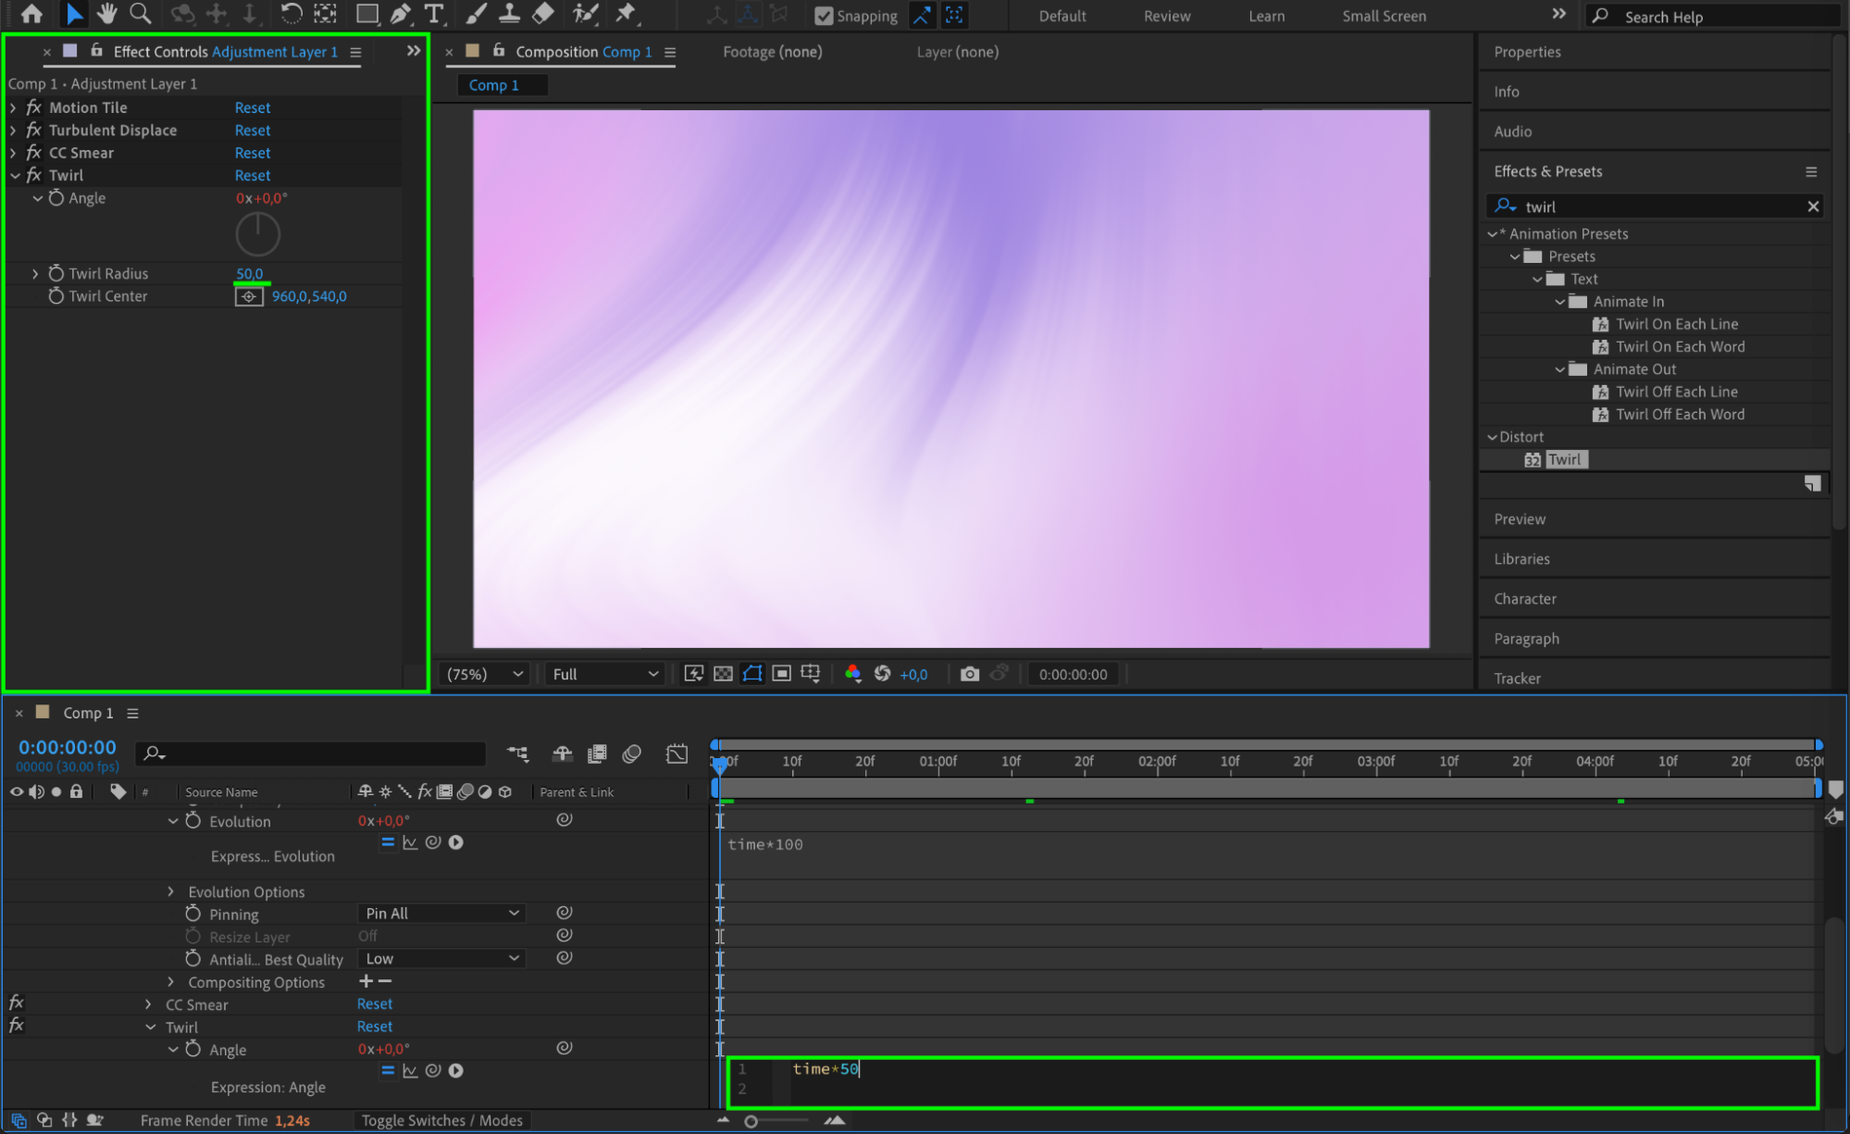Toggle the Twirl Angle stopwatch in Effect Controls
Screen dimensions: 1850x1134
[56, 198]
